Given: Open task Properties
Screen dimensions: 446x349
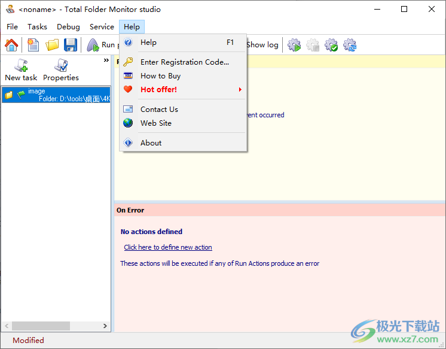Looking at the screenshot, I should (x=61, y=70).
